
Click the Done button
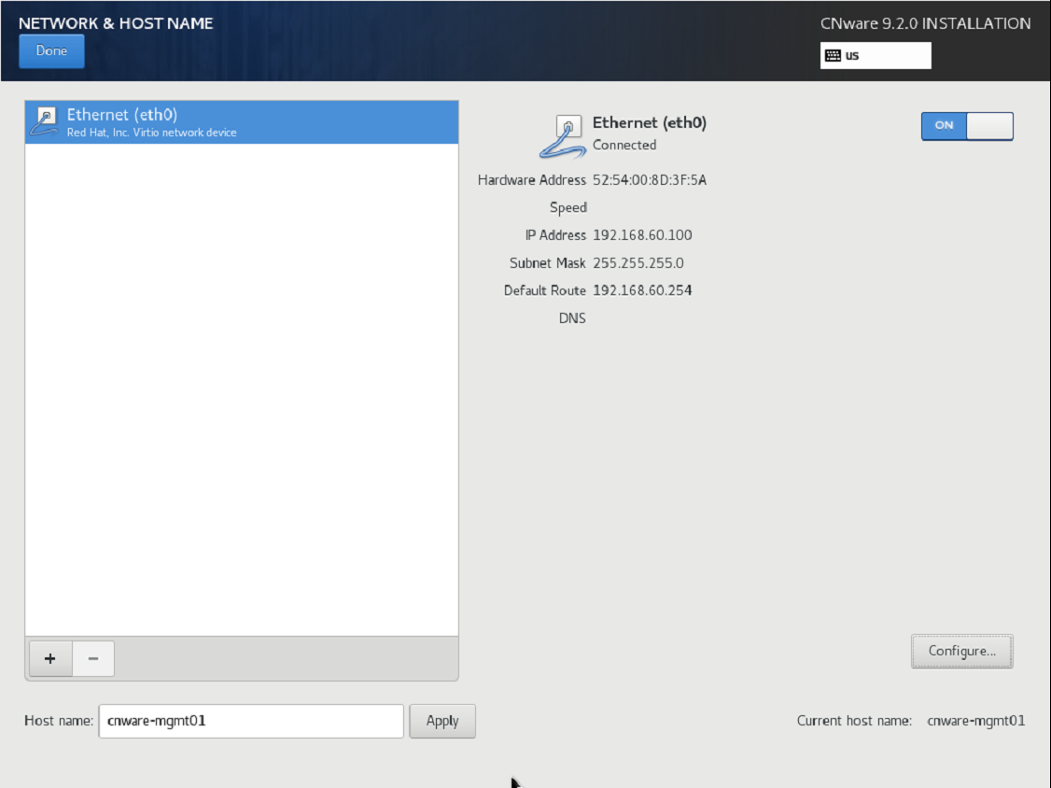51,51
